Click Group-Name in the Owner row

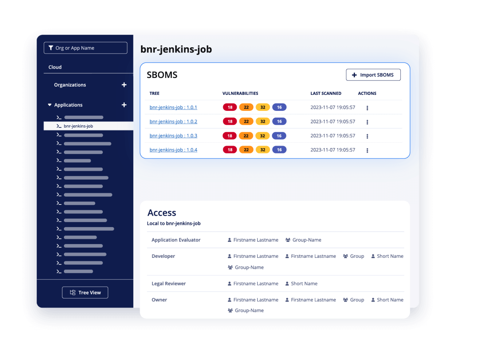(x=249, y=311)
